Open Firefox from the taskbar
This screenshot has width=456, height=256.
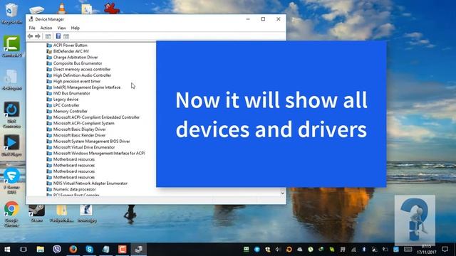(73, 250)
